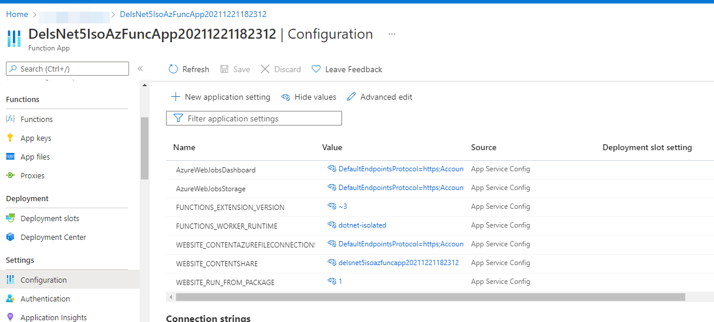This screenshot has width=714, height=322.
Task: Click the Authentication sidebar icon
Action: pyautogui.click(x=10, y=299)
